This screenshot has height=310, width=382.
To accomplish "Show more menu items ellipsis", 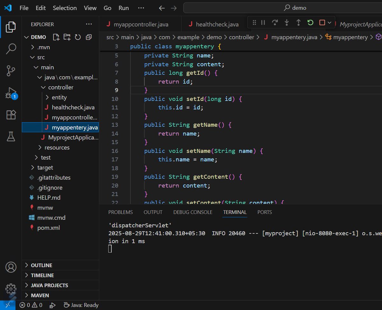I will [141, 8].
